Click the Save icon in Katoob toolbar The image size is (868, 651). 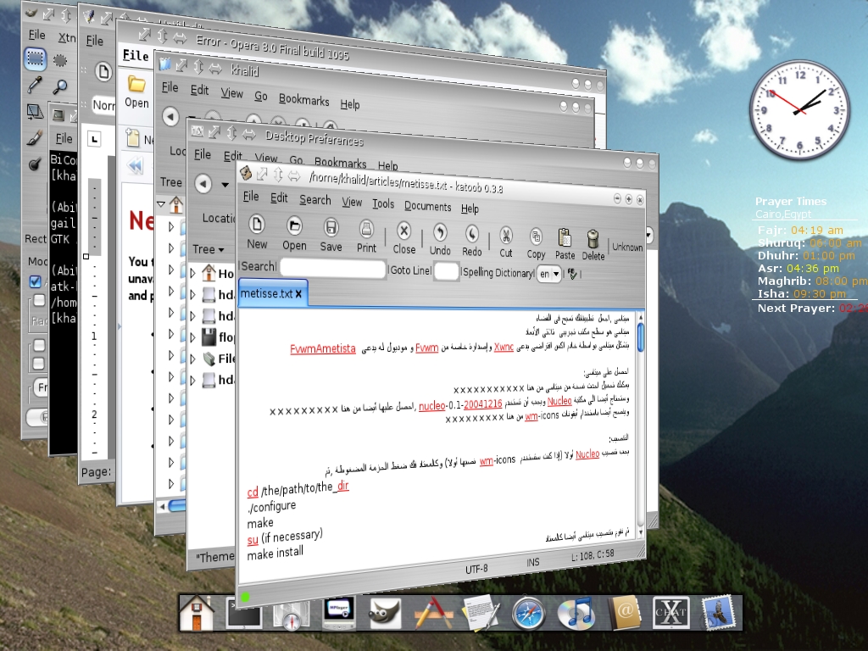(x=331, y=227)
